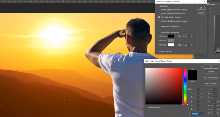Click the G green value field
This screenshot has height=117, width=220.
197,105
